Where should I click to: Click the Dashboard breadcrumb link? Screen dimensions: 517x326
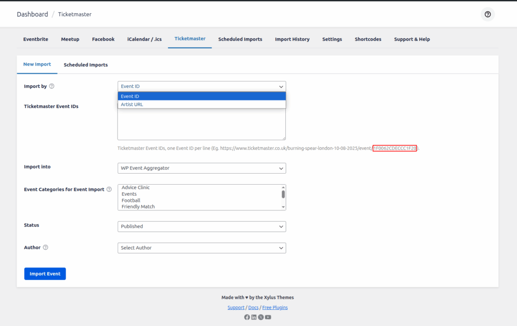click(32, 14)
